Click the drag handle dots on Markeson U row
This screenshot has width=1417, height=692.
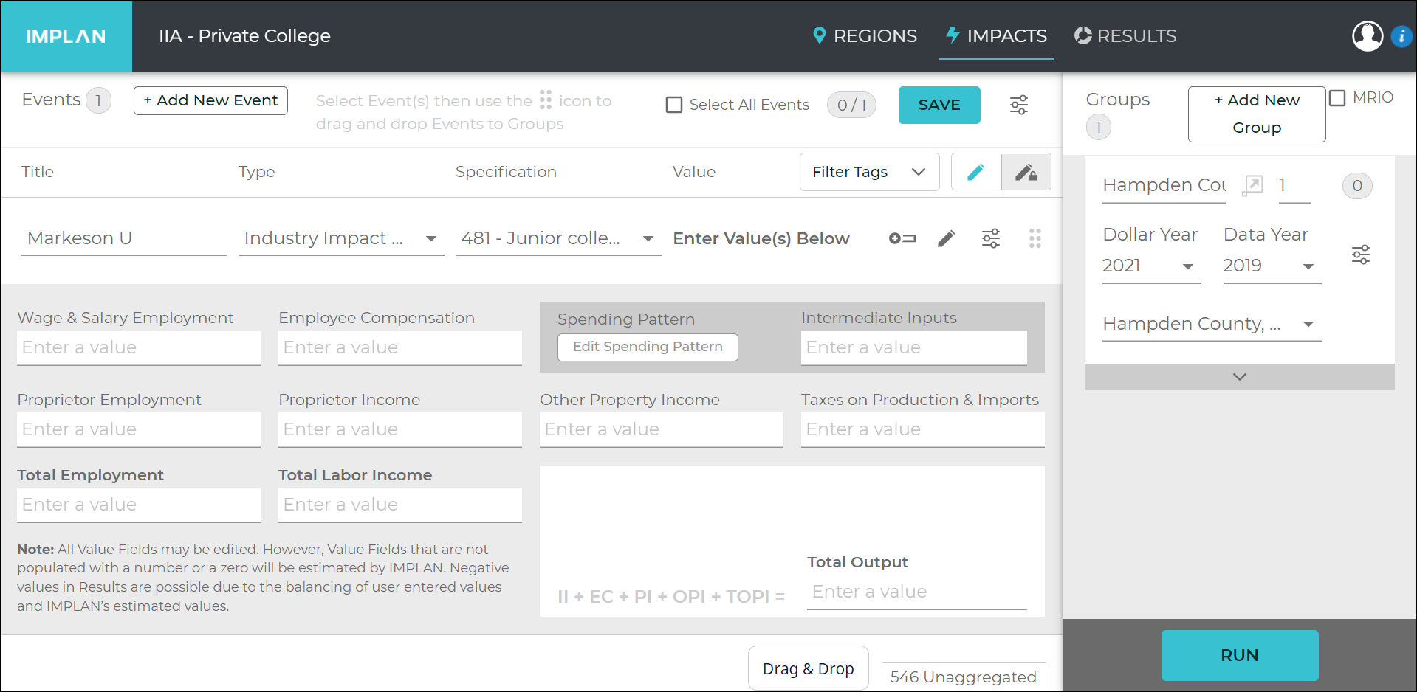pyautogui.click(x=1035, y=238)
